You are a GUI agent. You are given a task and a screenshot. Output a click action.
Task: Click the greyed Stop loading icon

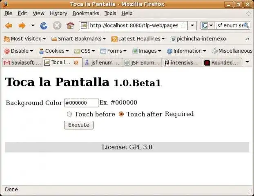(57, 25)
